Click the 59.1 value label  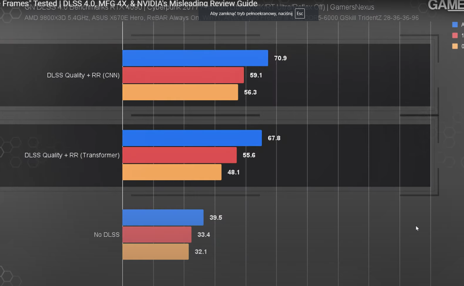point(256,75)
